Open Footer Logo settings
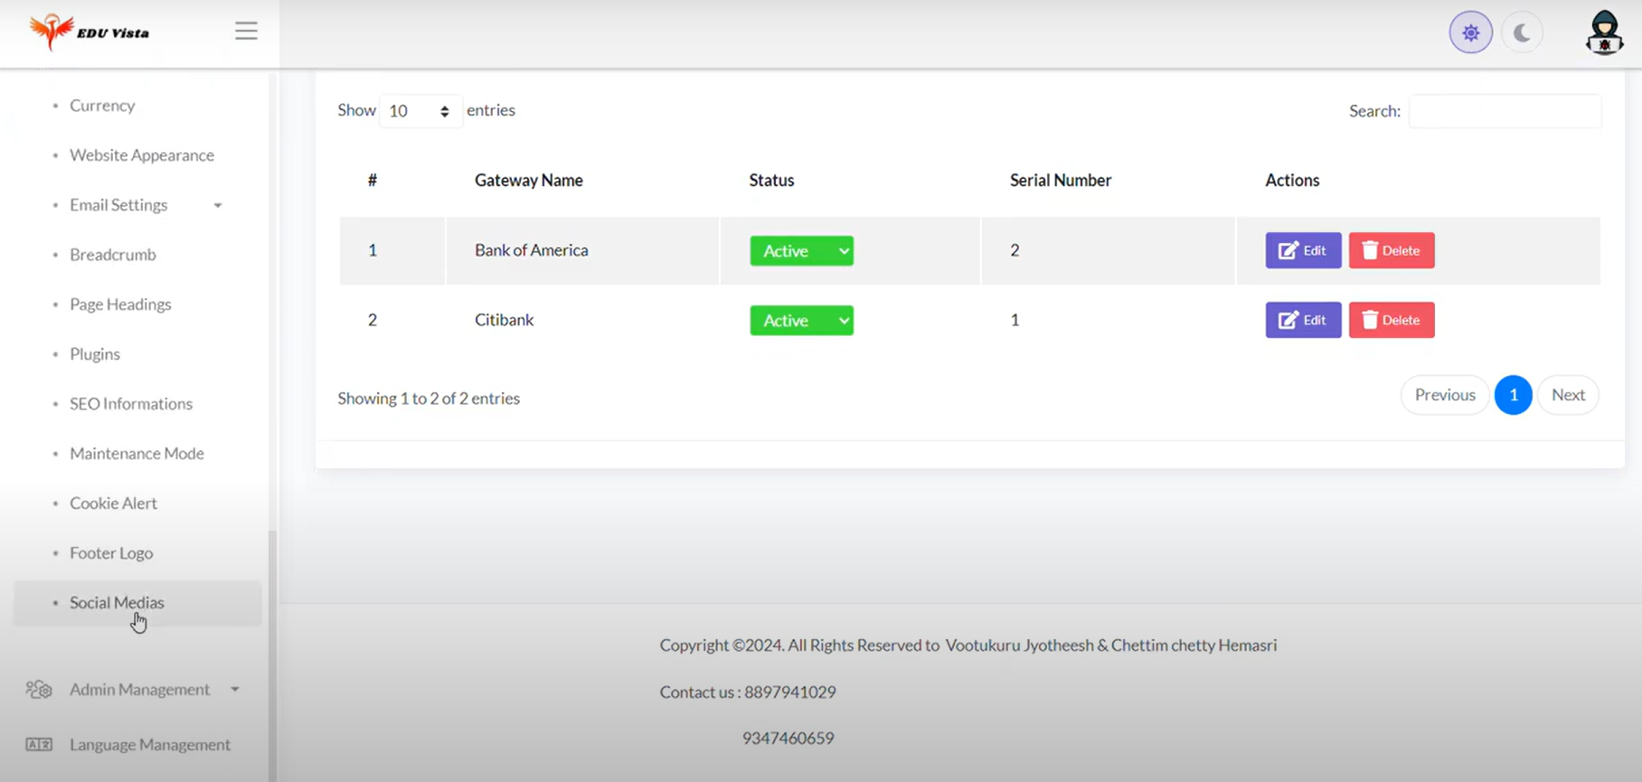This screenshot has height=782, width=1642. point(111,552)
